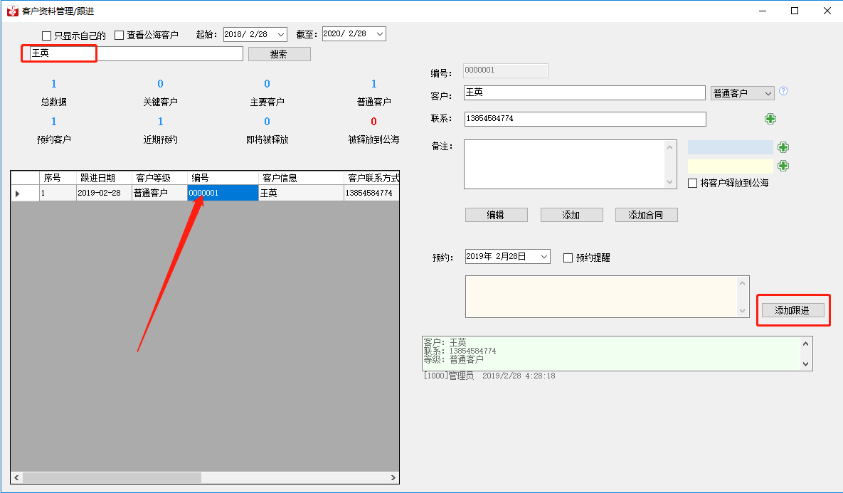Image resolution: width=843 pixels, height=493 pixels.
Task: Click in the 备注 remarks text area
Action: (x=564, y=164)
